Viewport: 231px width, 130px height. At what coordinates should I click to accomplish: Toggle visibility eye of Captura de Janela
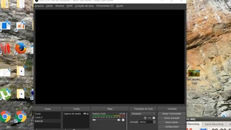[85, 114]
